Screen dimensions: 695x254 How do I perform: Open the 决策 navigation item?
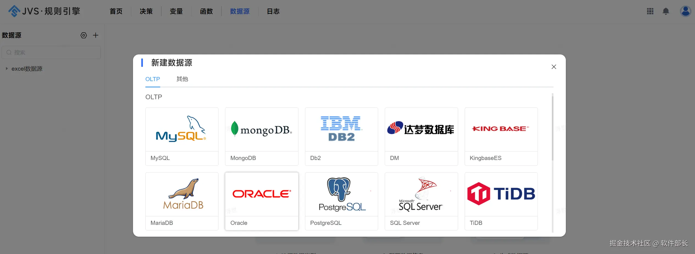146,11
